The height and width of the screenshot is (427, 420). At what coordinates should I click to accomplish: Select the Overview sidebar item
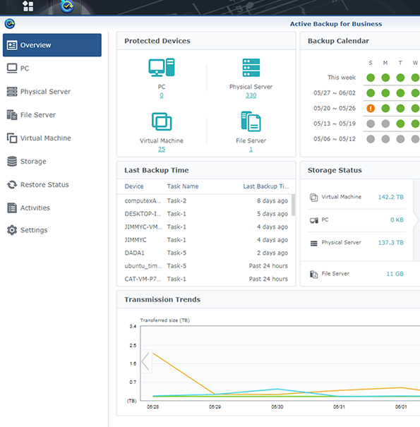(52, 45)
